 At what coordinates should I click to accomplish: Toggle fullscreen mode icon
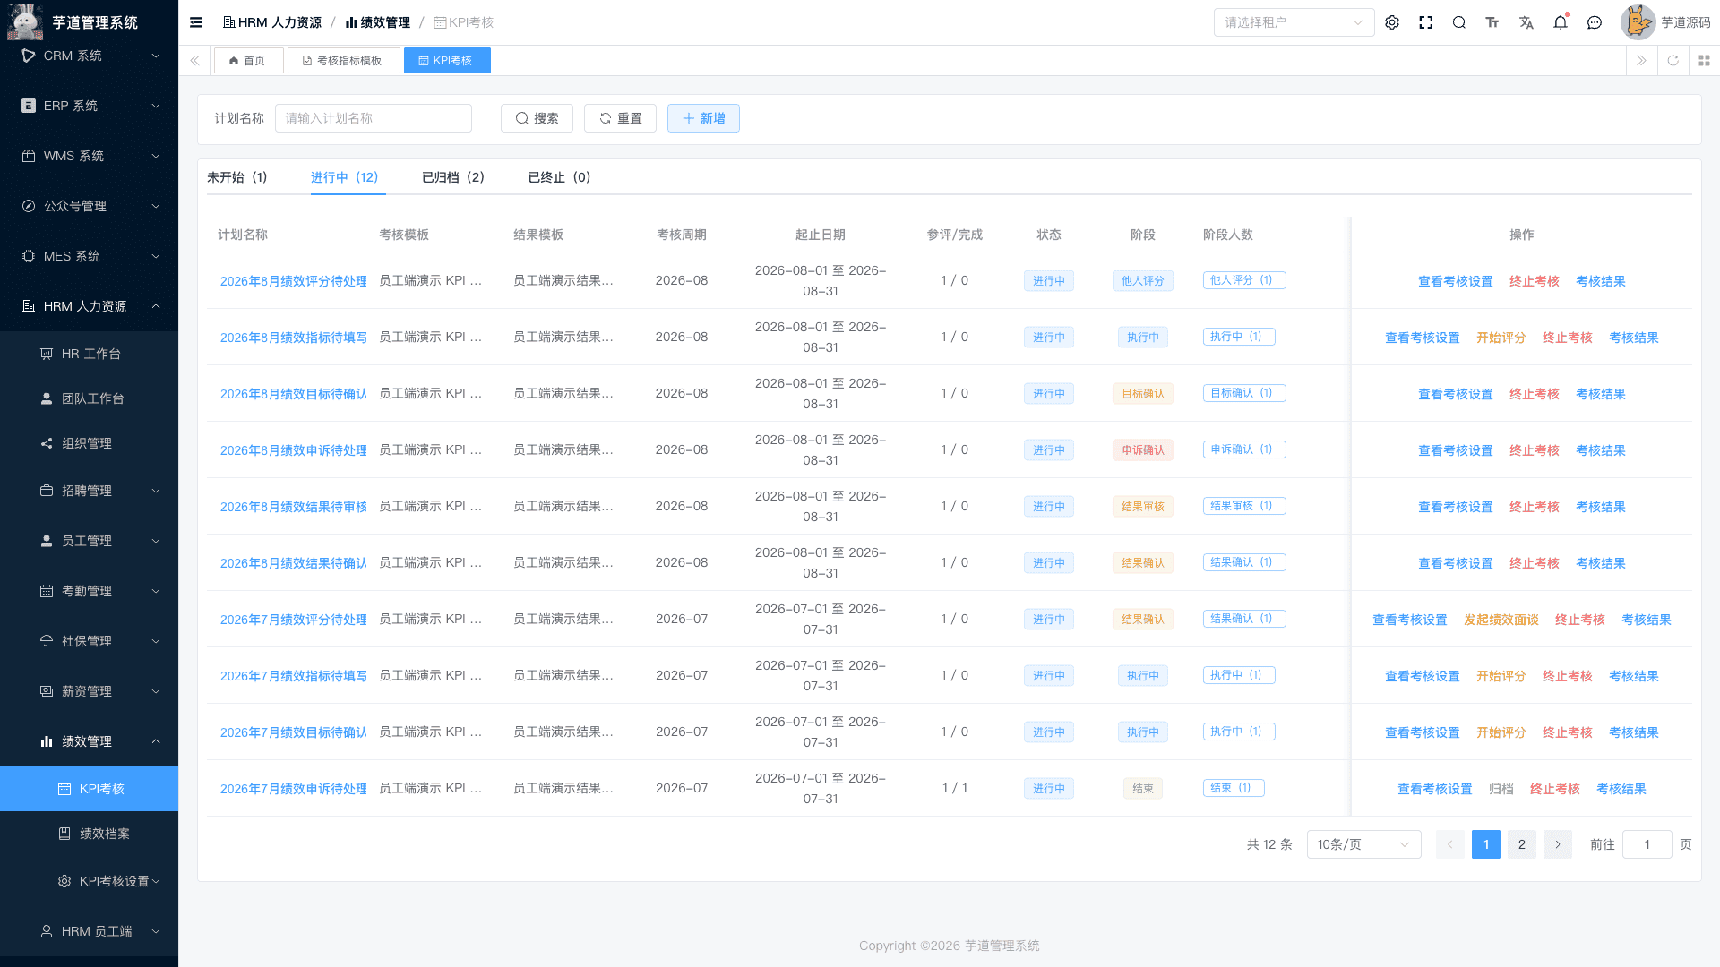pyautogui.click(x=1426, y=22)
